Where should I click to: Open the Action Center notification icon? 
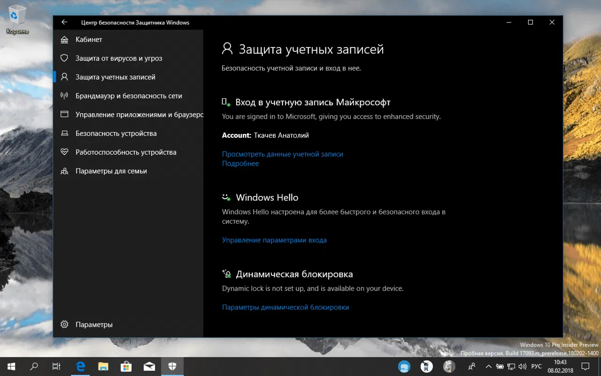585,366
